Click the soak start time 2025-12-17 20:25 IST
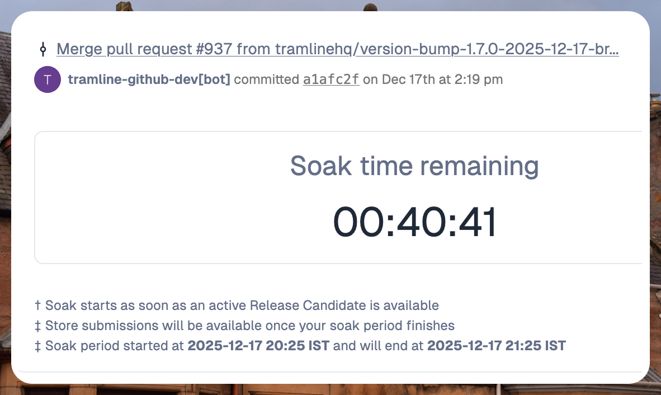 click(x=258, y=346)
